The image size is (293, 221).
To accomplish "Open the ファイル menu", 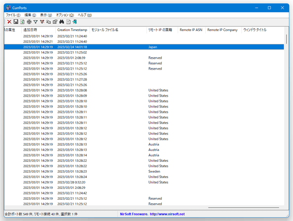I will click(13, 15).
